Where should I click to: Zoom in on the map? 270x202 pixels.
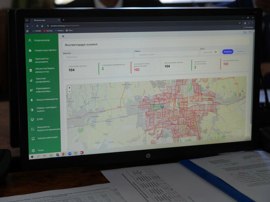[69, 88]
